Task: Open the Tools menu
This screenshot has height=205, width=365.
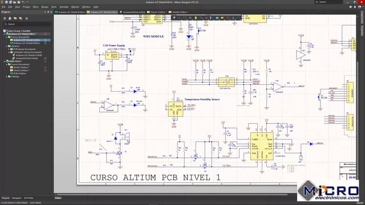Action: (54, 7)
